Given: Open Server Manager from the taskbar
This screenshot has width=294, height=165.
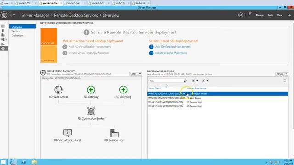Looking at the screenshot, I should 13,162.
